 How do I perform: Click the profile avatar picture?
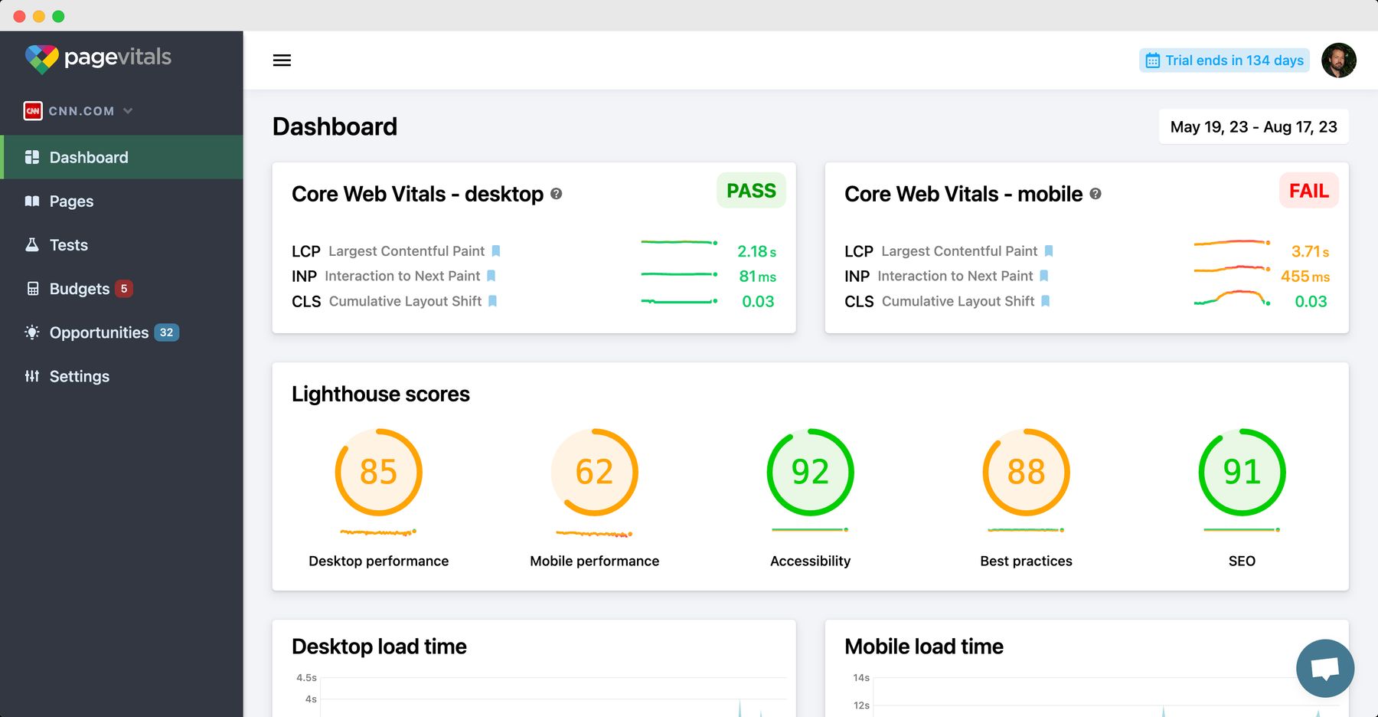coord(1340,60)
